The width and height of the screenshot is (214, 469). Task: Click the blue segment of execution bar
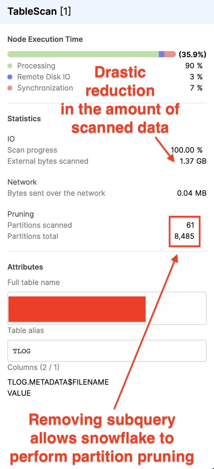point(162,54)
